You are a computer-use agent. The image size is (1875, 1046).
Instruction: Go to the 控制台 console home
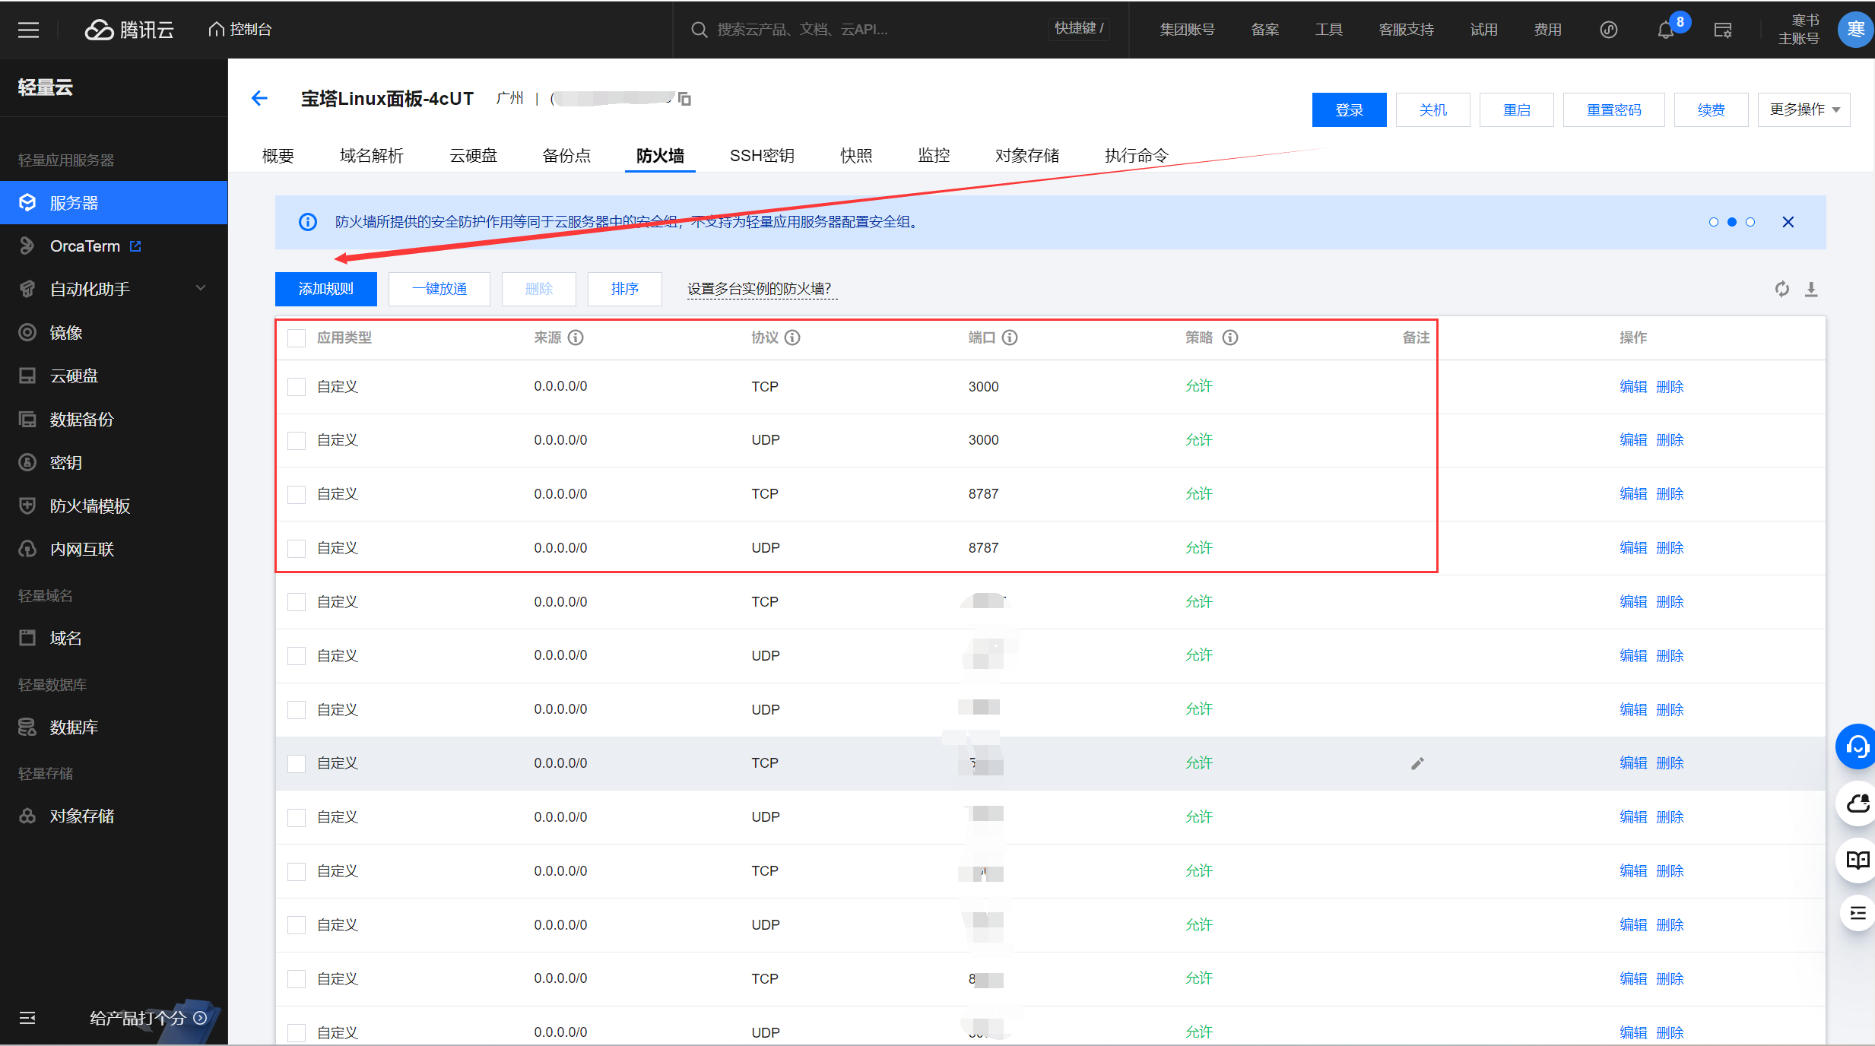240,30
